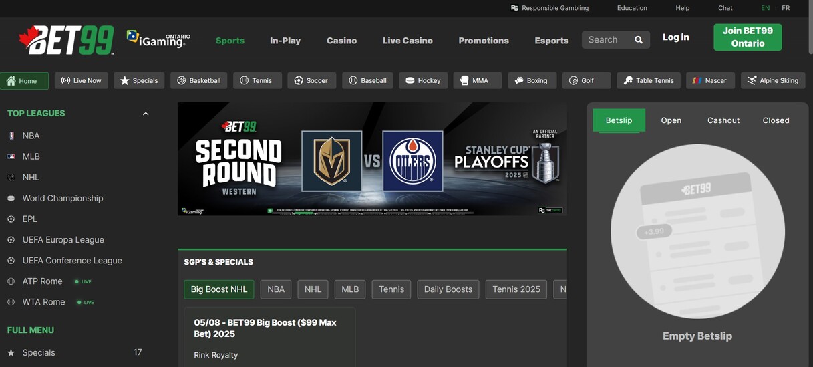This screenshot has height=367, width=813.
Task: Click the World Championship puck icon
Action: [11, 198]
